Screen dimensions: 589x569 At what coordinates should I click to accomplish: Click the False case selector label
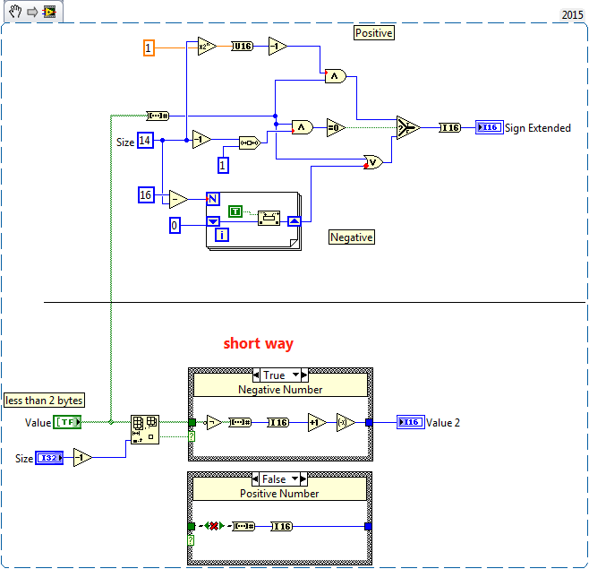[275, 479]
